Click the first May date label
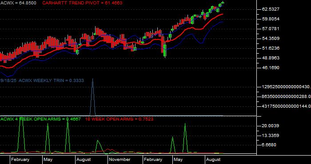 (x=48, y=160)
